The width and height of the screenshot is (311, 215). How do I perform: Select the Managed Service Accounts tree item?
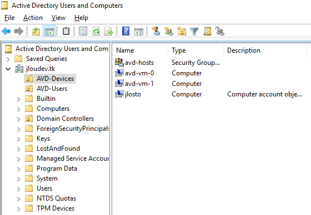[x=73, y=158]
